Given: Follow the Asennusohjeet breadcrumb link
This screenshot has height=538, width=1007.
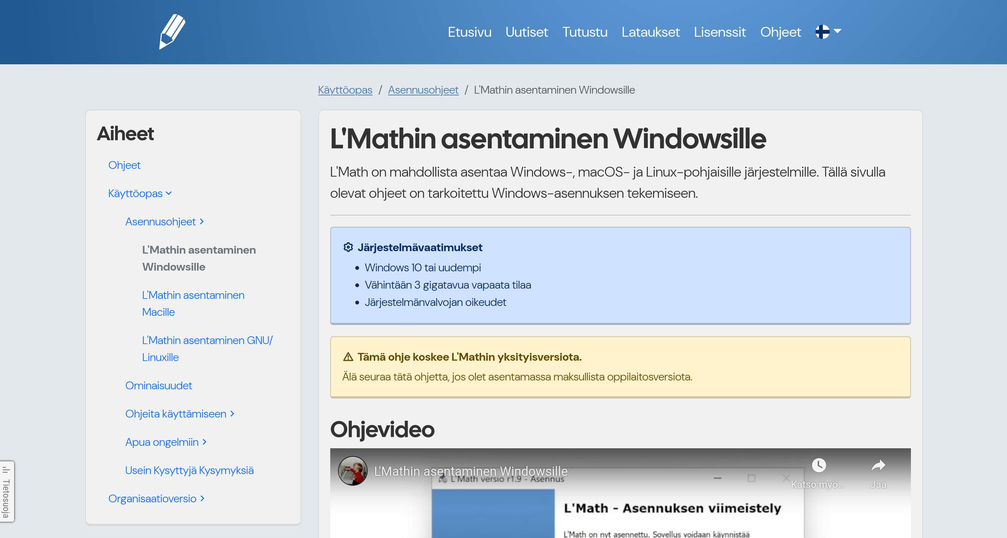Looking at the screenshot, I should pos(423,90).
